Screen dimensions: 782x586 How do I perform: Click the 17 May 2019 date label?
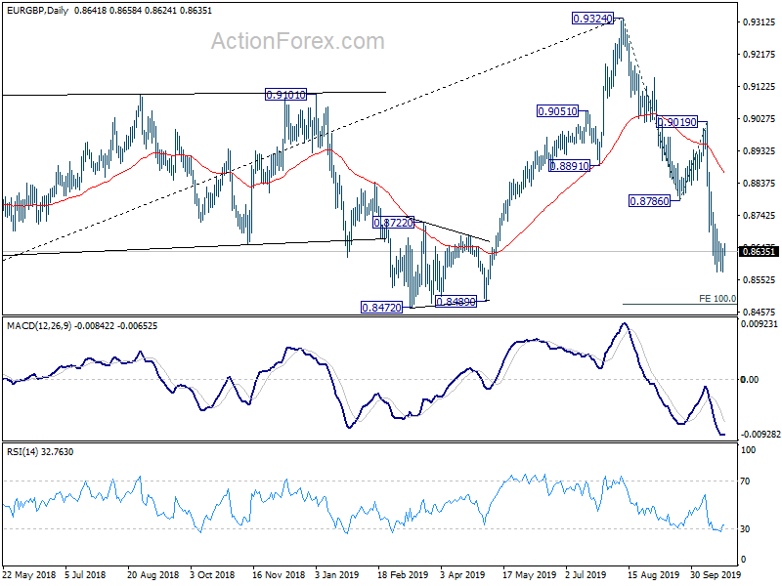tap(529, 574)
